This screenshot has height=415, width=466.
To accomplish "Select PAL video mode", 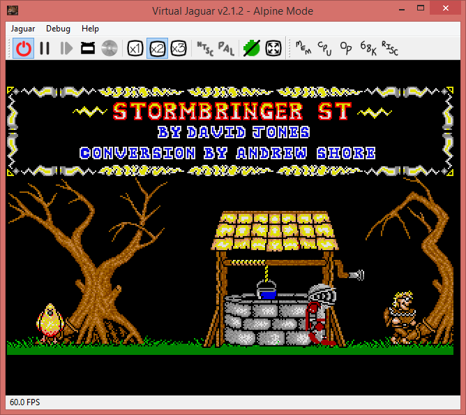I will (226, 48).
